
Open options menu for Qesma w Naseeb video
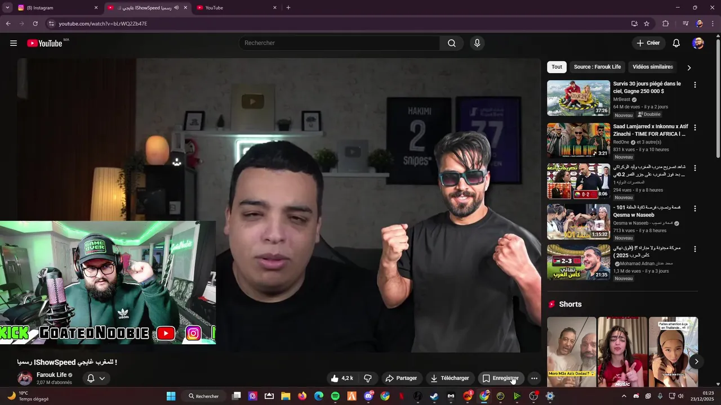pos(695,209)
